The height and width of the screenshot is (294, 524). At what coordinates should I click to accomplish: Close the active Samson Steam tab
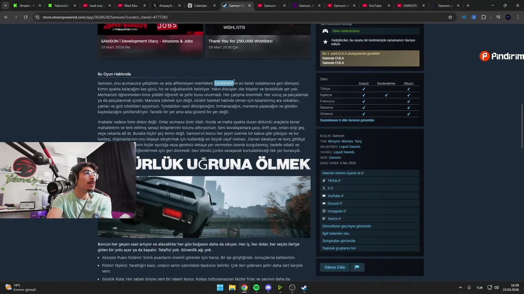point(249,6)
